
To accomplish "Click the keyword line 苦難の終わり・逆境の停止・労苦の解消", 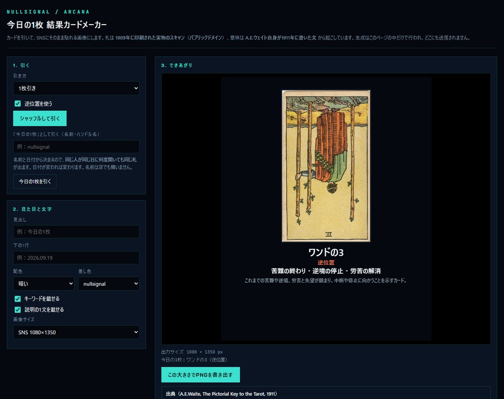I will tap(326, 271).
